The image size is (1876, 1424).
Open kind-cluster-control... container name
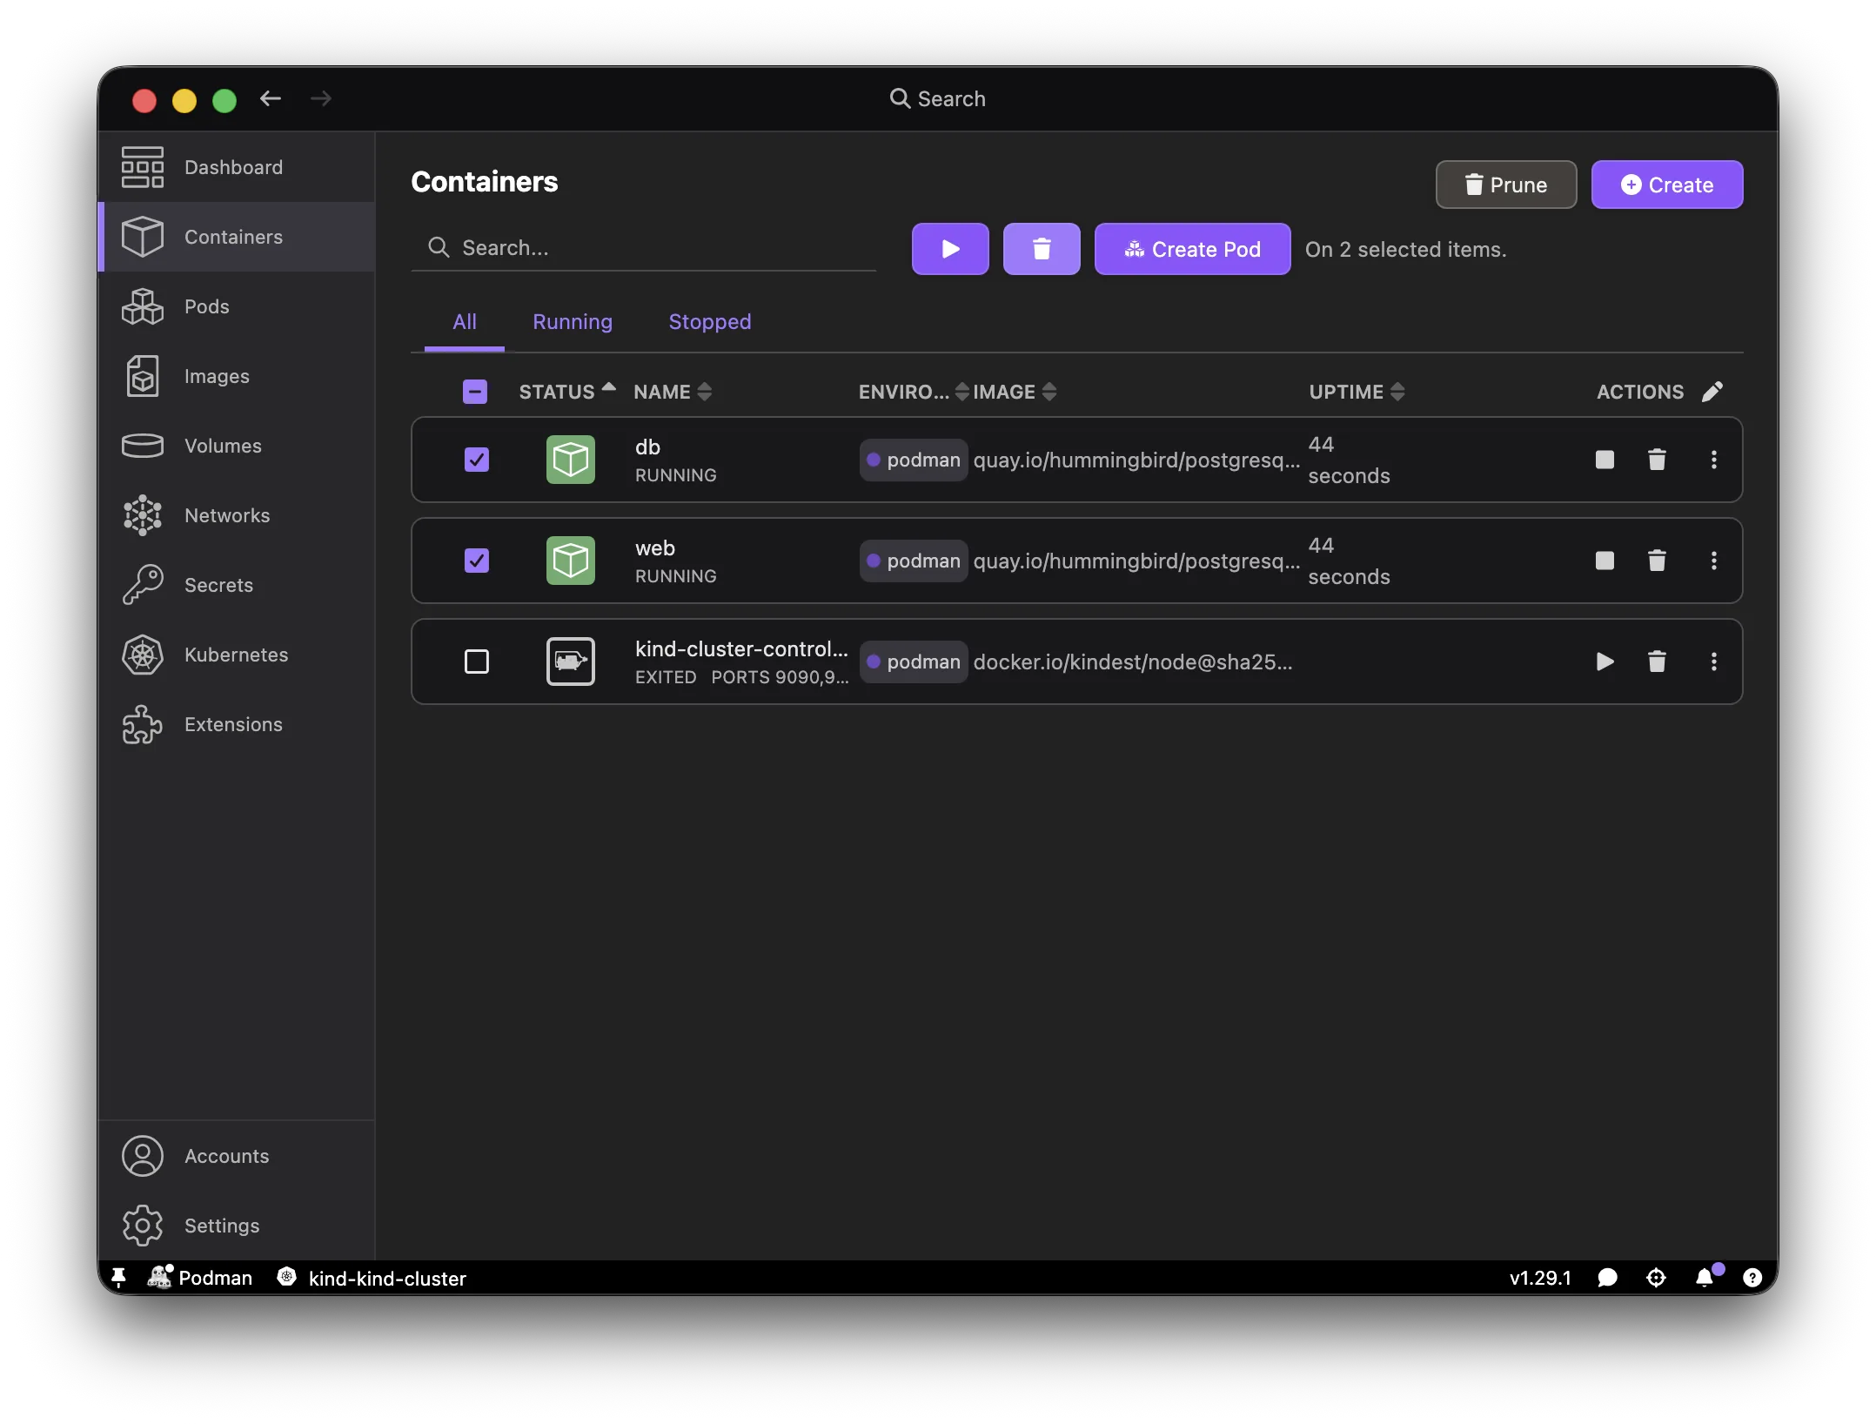coord(741,648)
